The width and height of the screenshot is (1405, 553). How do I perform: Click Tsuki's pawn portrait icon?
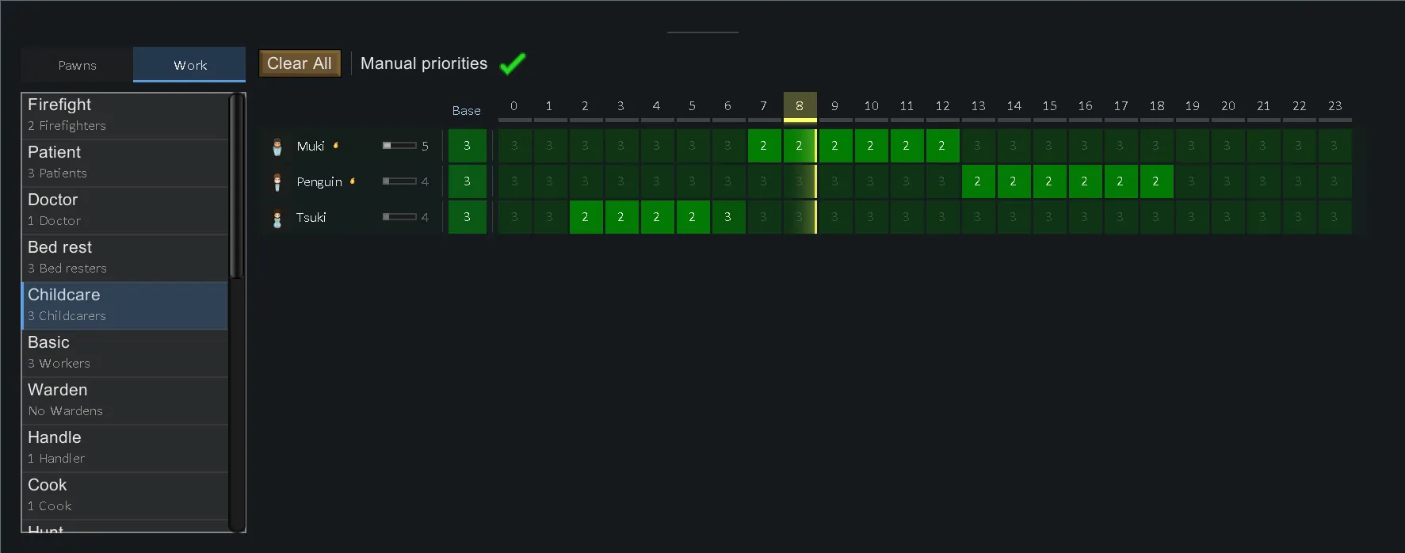click(277, 218)
